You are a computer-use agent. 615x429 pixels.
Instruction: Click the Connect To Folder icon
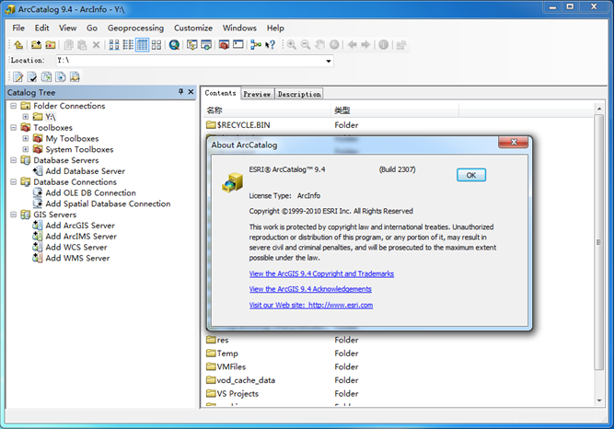pos(36,44)
